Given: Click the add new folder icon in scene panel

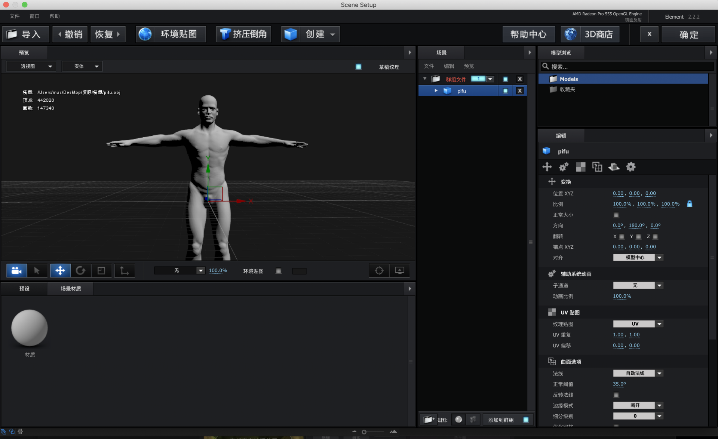Looking at the screenshot, I should click(x=429, y=420).
